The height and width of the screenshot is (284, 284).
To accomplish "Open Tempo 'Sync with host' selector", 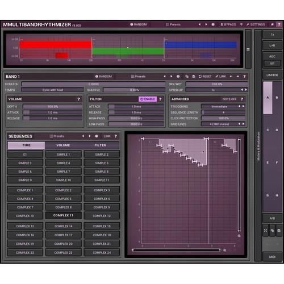I will pyautogui.click(x=53, y=90).
